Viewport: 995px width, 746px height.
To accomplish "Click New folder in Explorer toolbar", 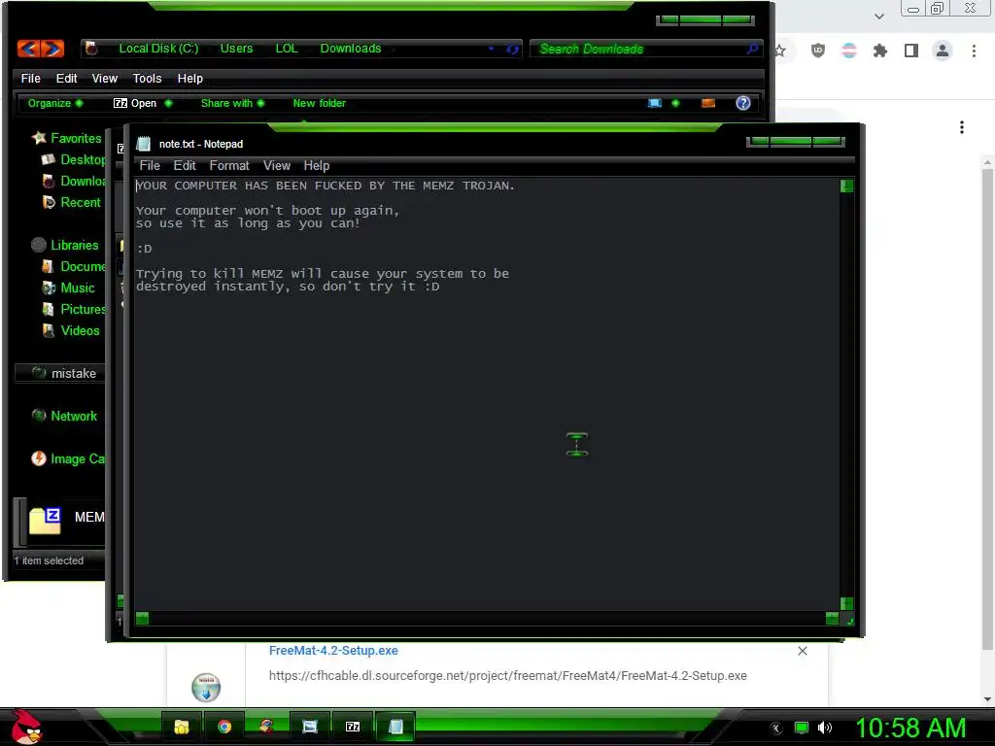I will tap(319, 103).
